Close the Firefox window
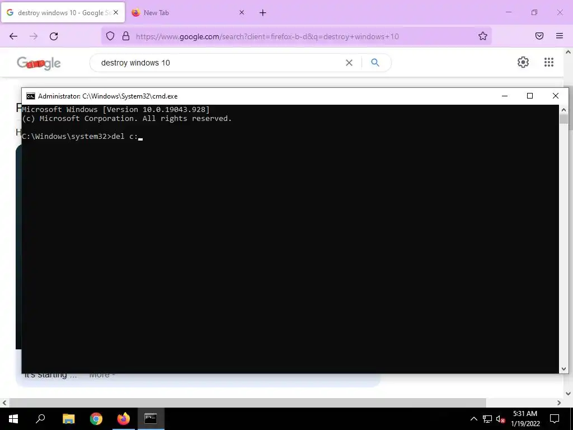This screenshot has height=430, width=573. click(560, 12)
